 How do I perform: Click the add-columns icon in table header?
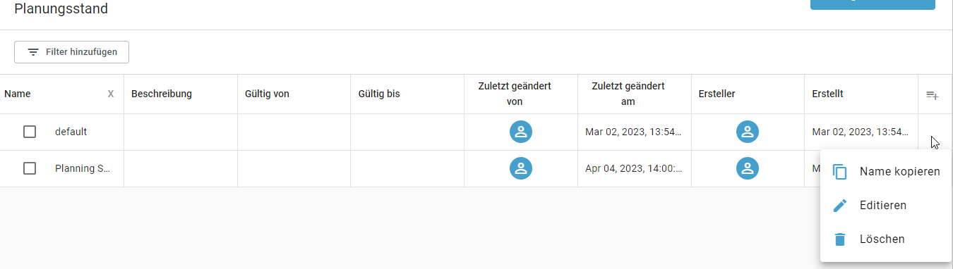933,95
